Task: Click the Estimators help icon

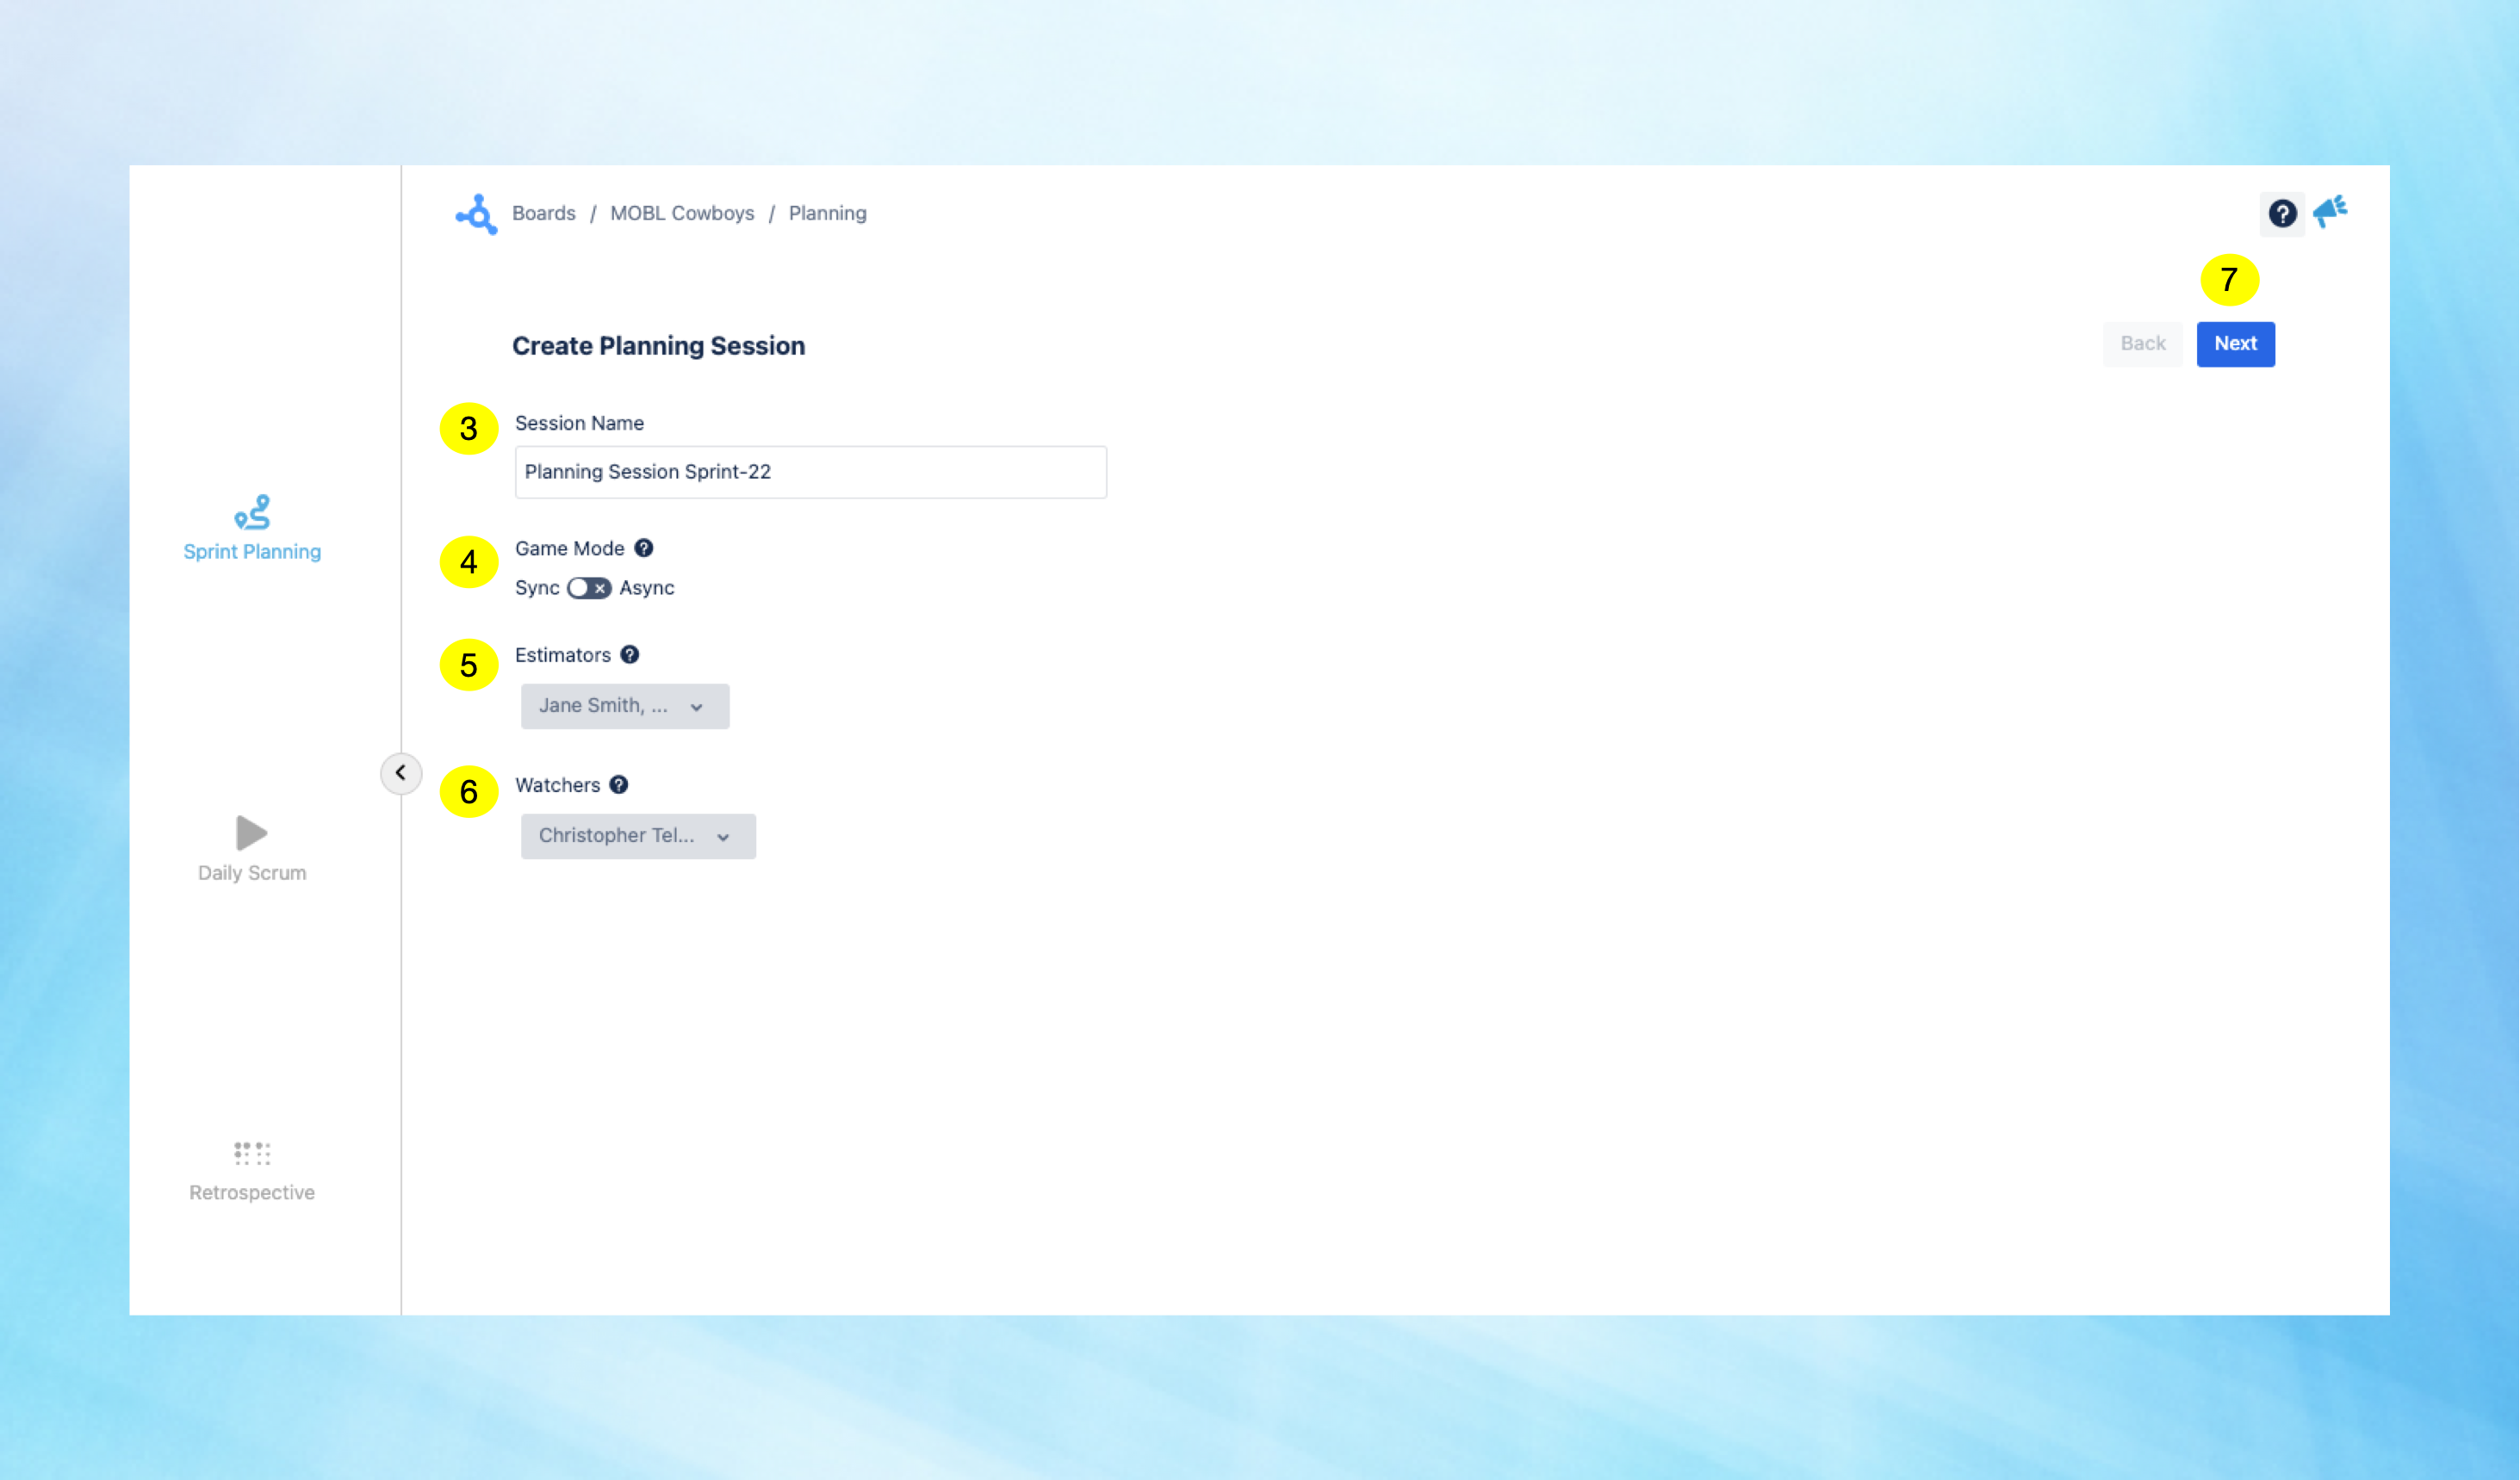Action: tap(630, 655)
